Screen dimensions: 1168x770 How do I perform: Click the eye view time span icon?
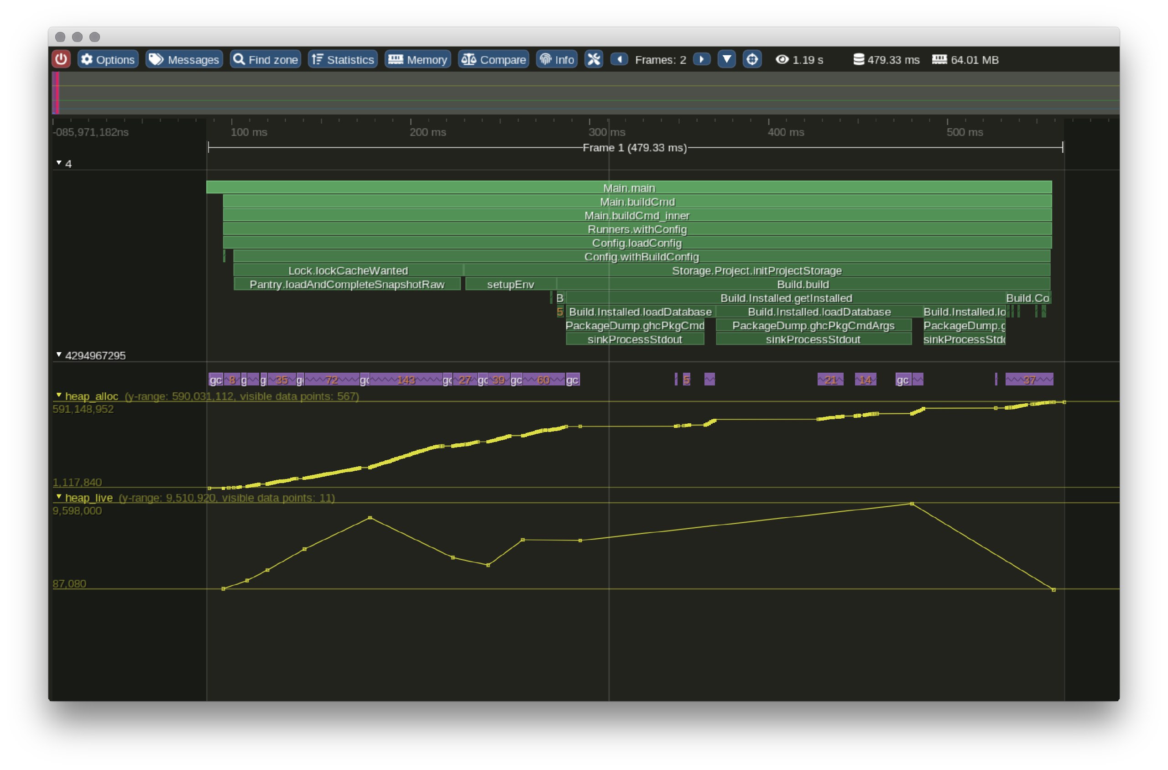tap(782, 59)
